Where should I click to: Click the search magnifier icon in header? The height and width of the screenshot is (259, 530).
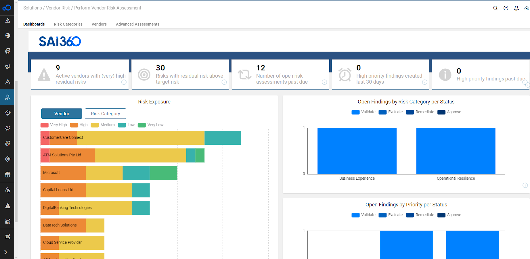pos(495,8)
